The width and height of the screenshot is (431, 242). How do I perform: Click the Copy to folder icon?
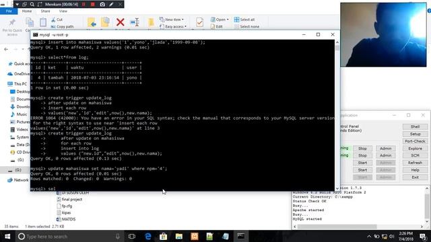click(x=105, y=22)
